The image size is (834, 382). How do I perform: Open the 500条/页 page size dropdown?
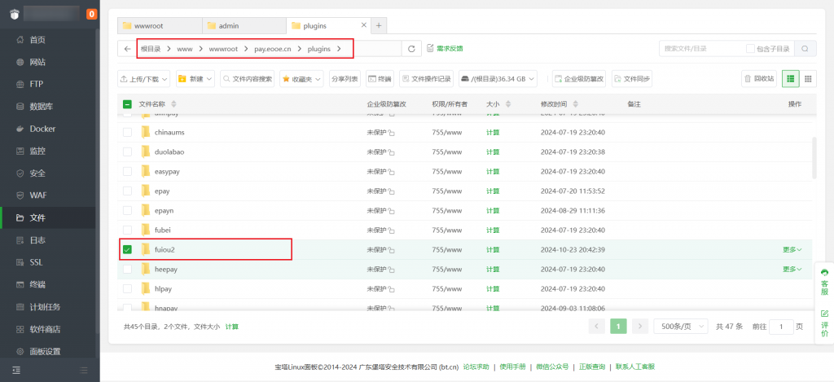(679, 326)
